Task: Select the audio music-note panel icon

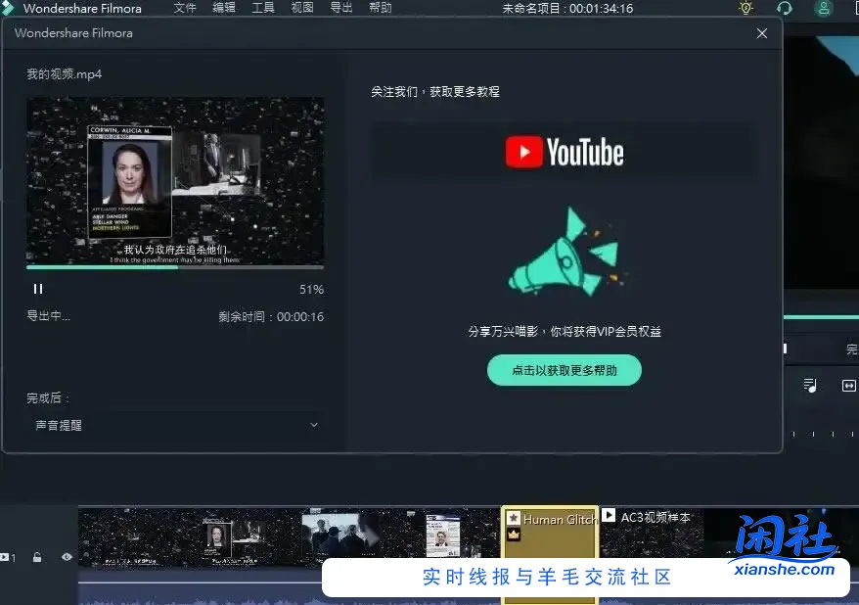Action: (810, 385)
